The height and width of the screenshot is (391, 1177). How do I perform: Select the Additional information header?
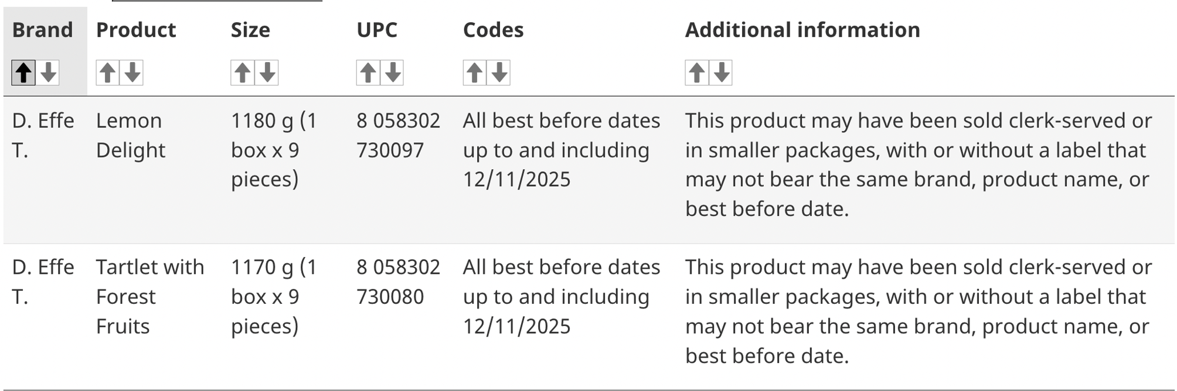coord(803,30)
